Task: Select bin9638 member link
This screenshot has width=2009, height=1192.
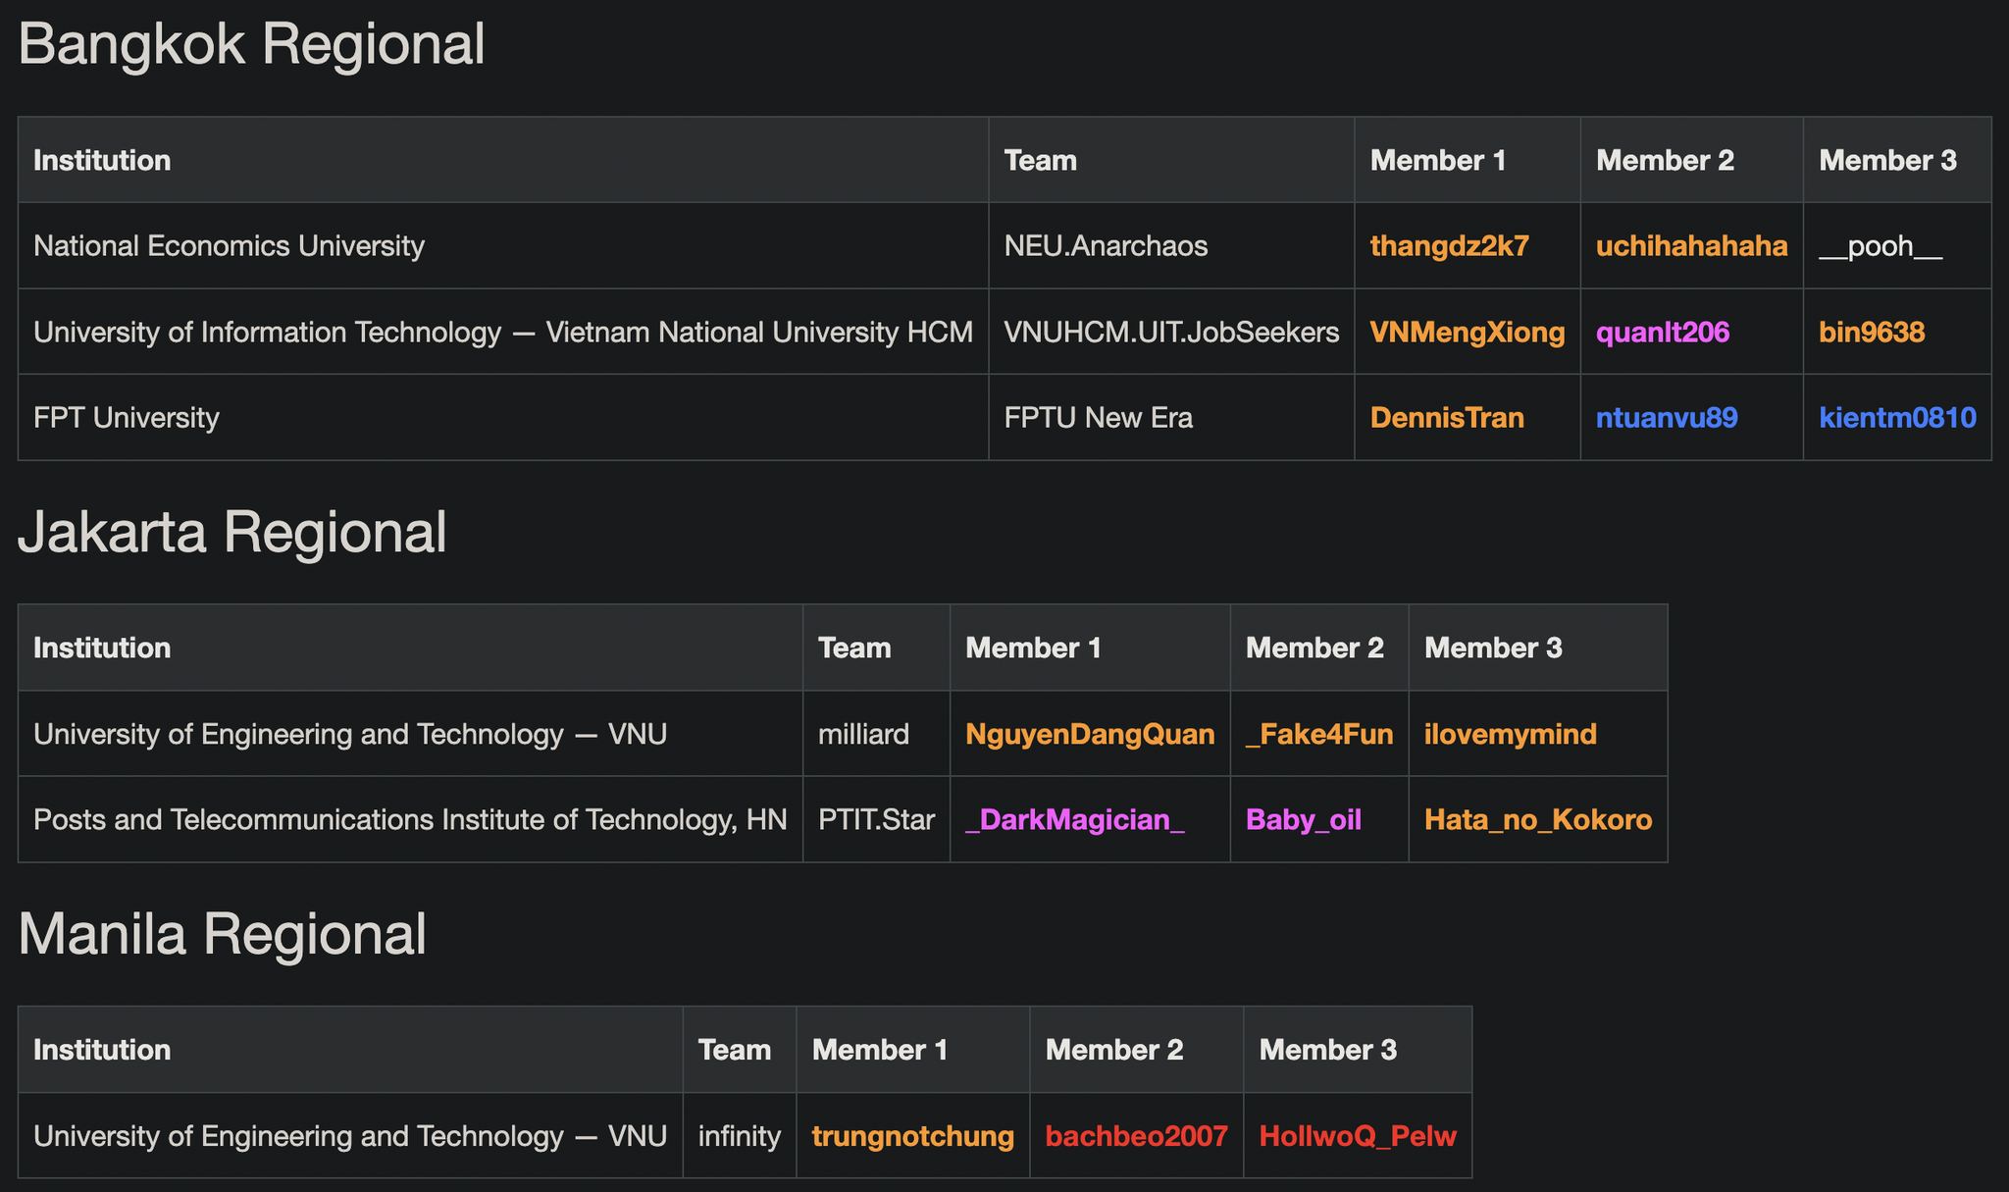Action: (1871, 332)
